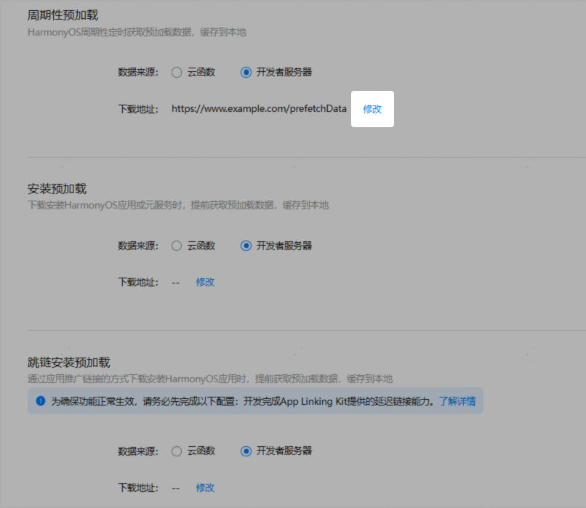Select 云函数 radio under 周期性预加载
This screenshot has height=508, width=586.
tap(177, 72)
